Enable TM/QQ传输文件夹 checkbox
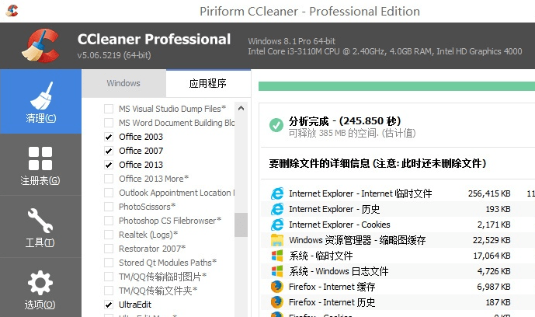535x317 pixels. pos(109,291)
